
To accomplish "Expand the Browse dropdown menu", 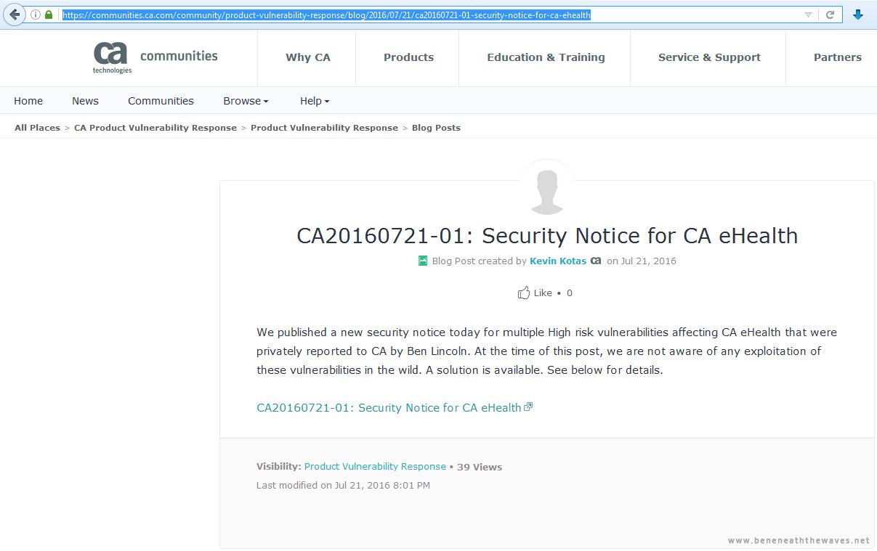I will pyautogui.click(x=246, y=101).
